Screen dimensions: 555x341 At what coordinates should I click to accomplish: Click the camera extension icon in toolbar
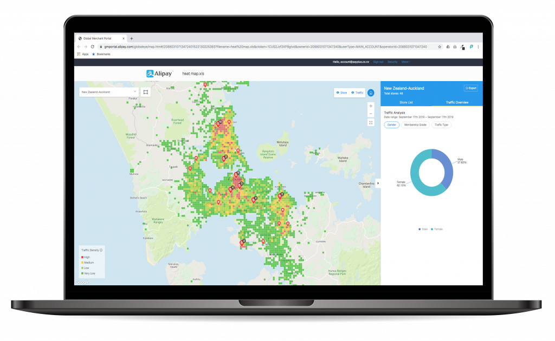coord(455,47)
